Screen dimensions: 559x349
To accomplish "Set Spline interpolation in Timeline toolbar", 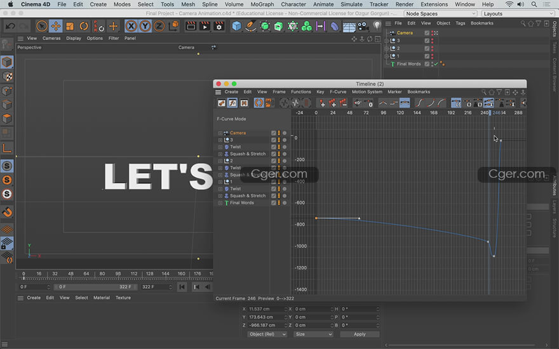I will pyautogui.click(x=405, y=103).
